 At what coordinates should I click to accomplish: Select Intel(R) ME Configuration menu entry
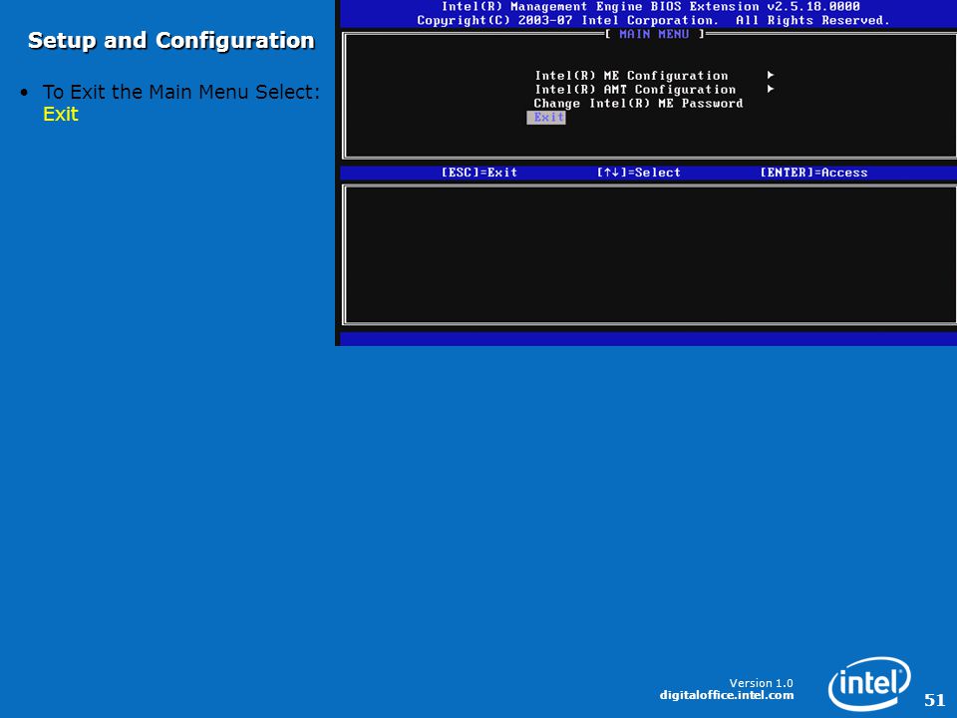pyautogui.click(x=631, y=76)
